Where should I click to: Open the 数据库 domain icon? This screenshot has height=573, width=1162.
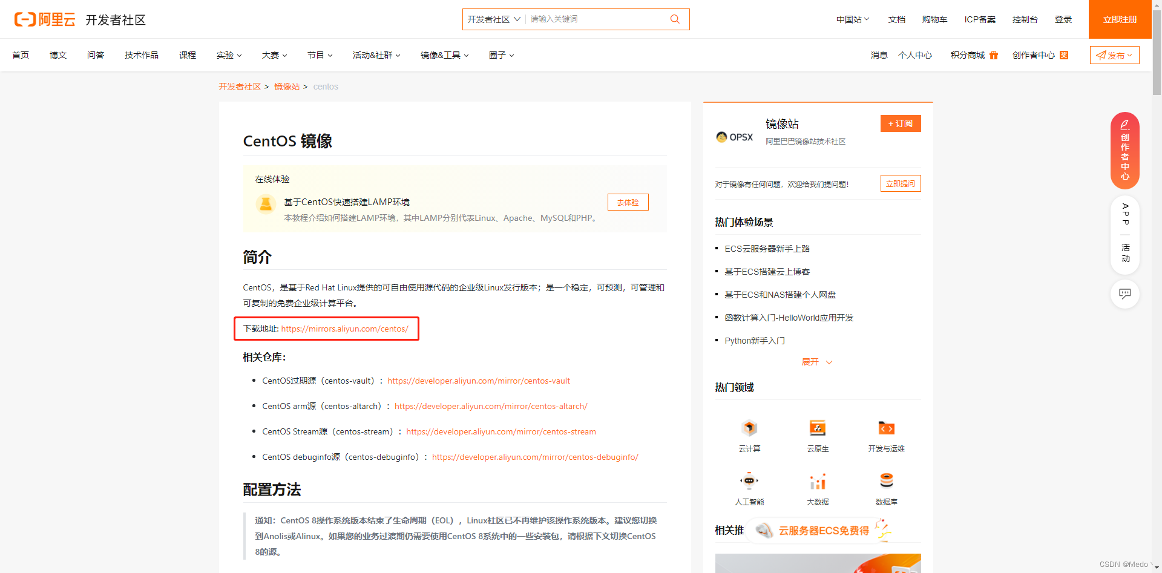(886, 481)
